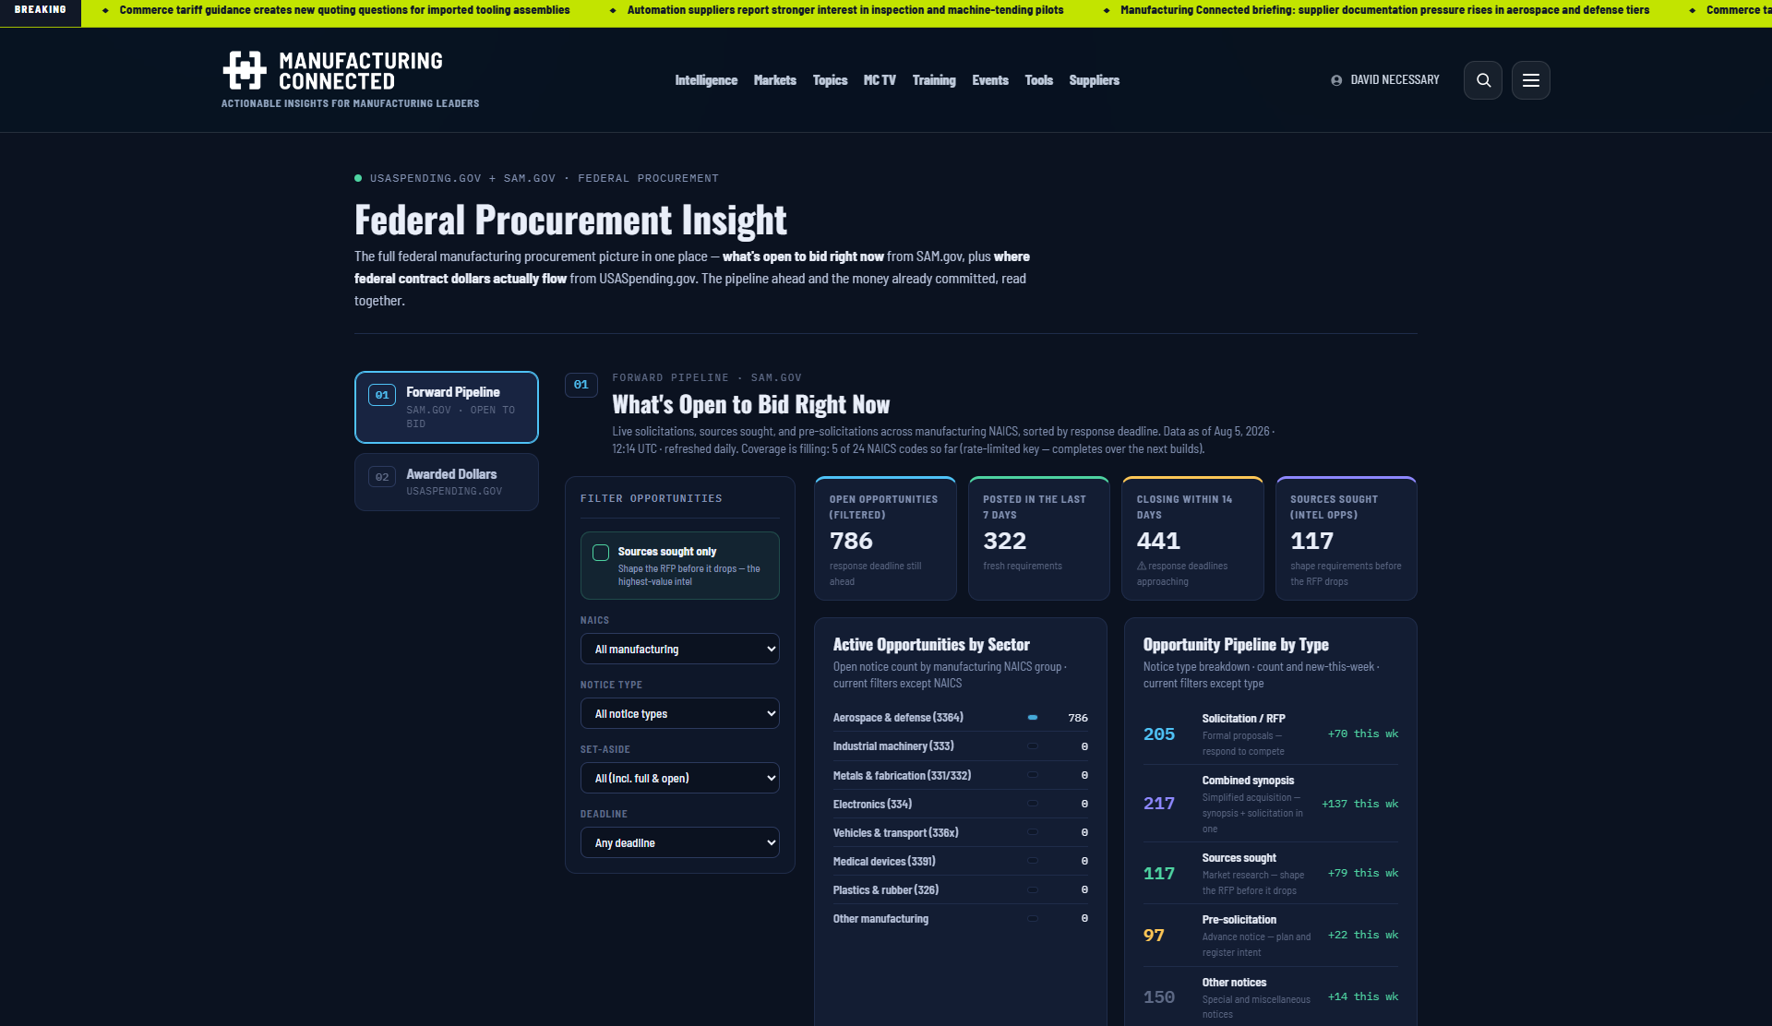Switch to the Awarded Dollars tab
Viewport: 1772px width, 1026px height.
pyautogui.click(x=447, y=482)
